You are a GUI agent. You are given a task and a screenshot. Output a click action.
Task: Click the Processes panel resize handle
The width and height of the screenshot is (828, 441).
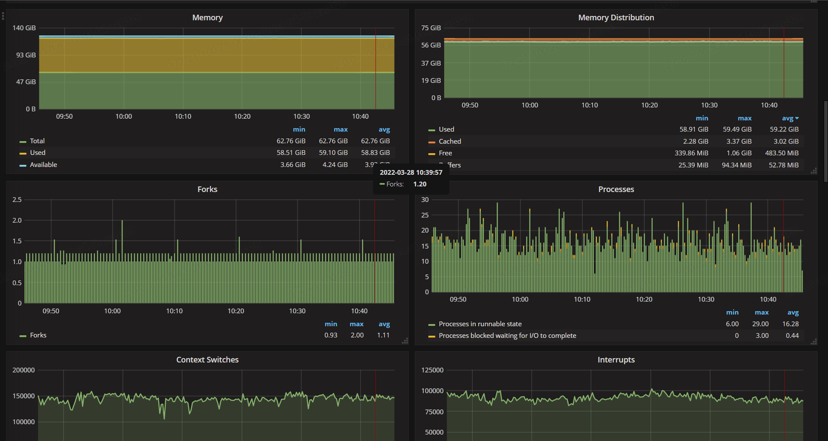814,342
